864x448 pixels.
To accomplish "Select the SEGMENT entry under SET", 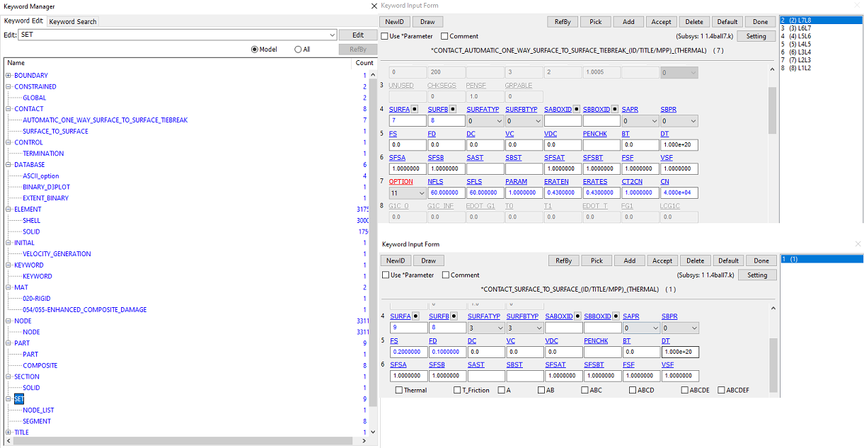I will pyautogui.click(x=37, y=421).
